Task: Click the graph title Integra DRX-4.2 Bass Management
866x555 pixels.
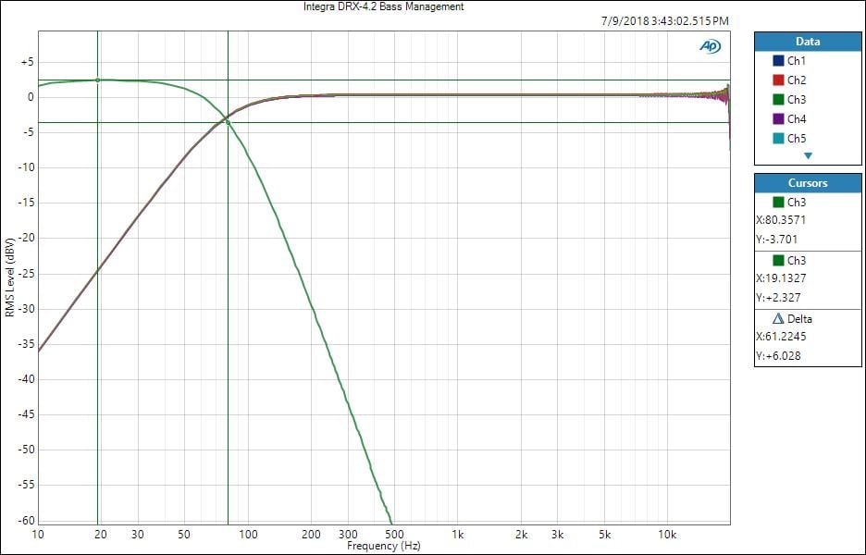Action: pyautogui.click(x=384, y=6)
